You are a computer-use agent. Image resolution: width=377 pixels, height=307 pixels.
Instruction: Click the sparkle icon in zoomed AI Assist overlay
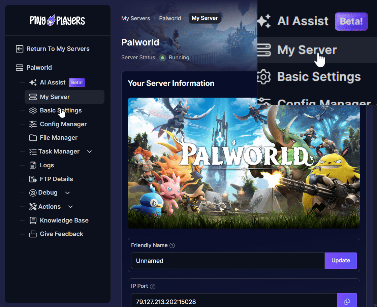point(264,21)
